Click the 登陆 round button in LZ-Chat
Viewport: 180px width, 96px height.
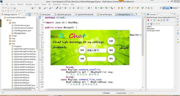[111, 50]
